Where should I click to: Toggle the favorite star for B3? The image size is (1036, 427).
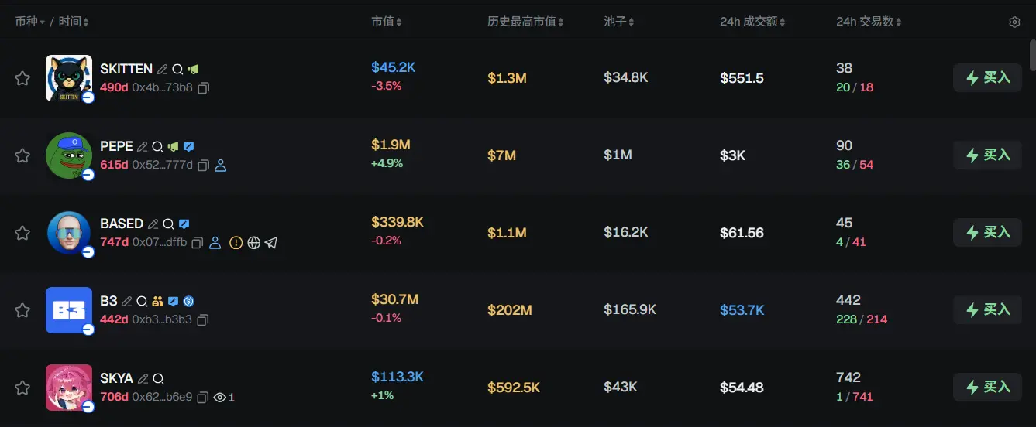(22, 310)
